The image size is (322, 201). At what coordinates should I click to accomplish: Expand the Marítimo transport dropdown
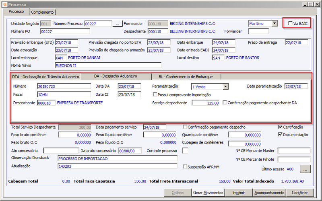tap(275, 24)
